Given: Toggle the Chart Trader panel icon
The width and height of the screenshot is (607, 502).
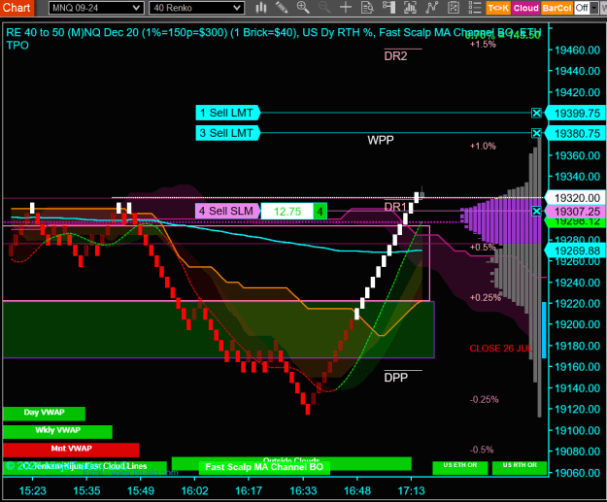Looking at the screenshot, I should [388, 8].
